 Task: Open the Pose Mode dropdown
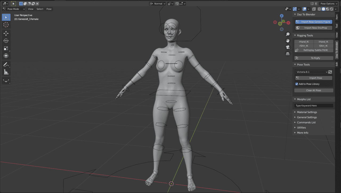tap(14, 9)
